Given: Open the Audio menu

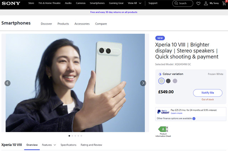Looking at the screenshot, I should (68, 3).
